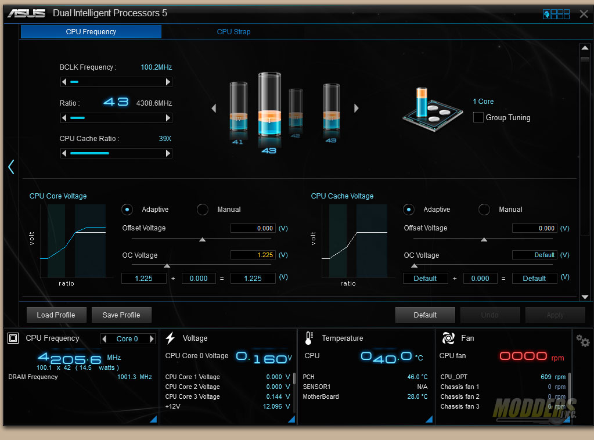
Task: Select Manual mode for CPU Core Voltage
Action: click(x=203, y=210)
